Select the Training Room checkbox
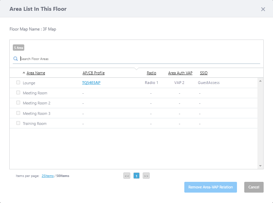Viewport: 273px width, 203px height. pos(18,123)
